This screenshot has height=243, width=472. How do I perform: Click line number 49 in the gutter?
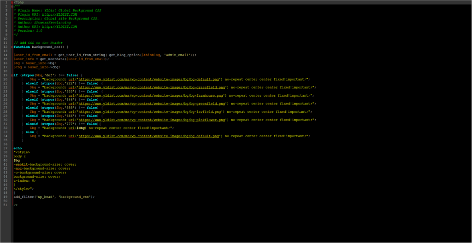(x=6, y=197)
